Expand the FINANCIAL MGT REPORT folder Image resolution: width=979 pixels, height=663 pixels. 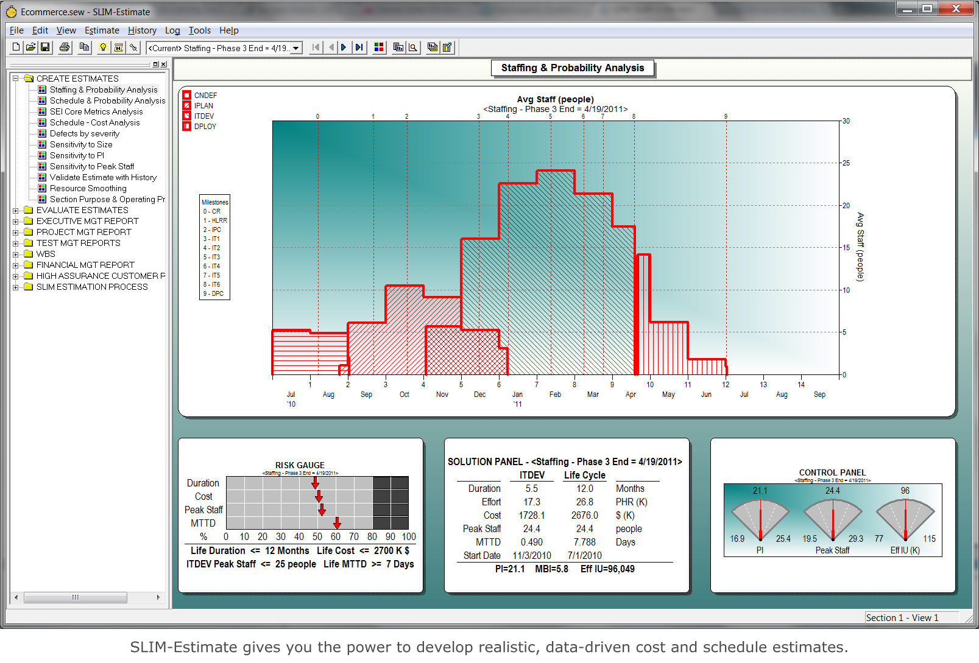click(x=16, y=264)
